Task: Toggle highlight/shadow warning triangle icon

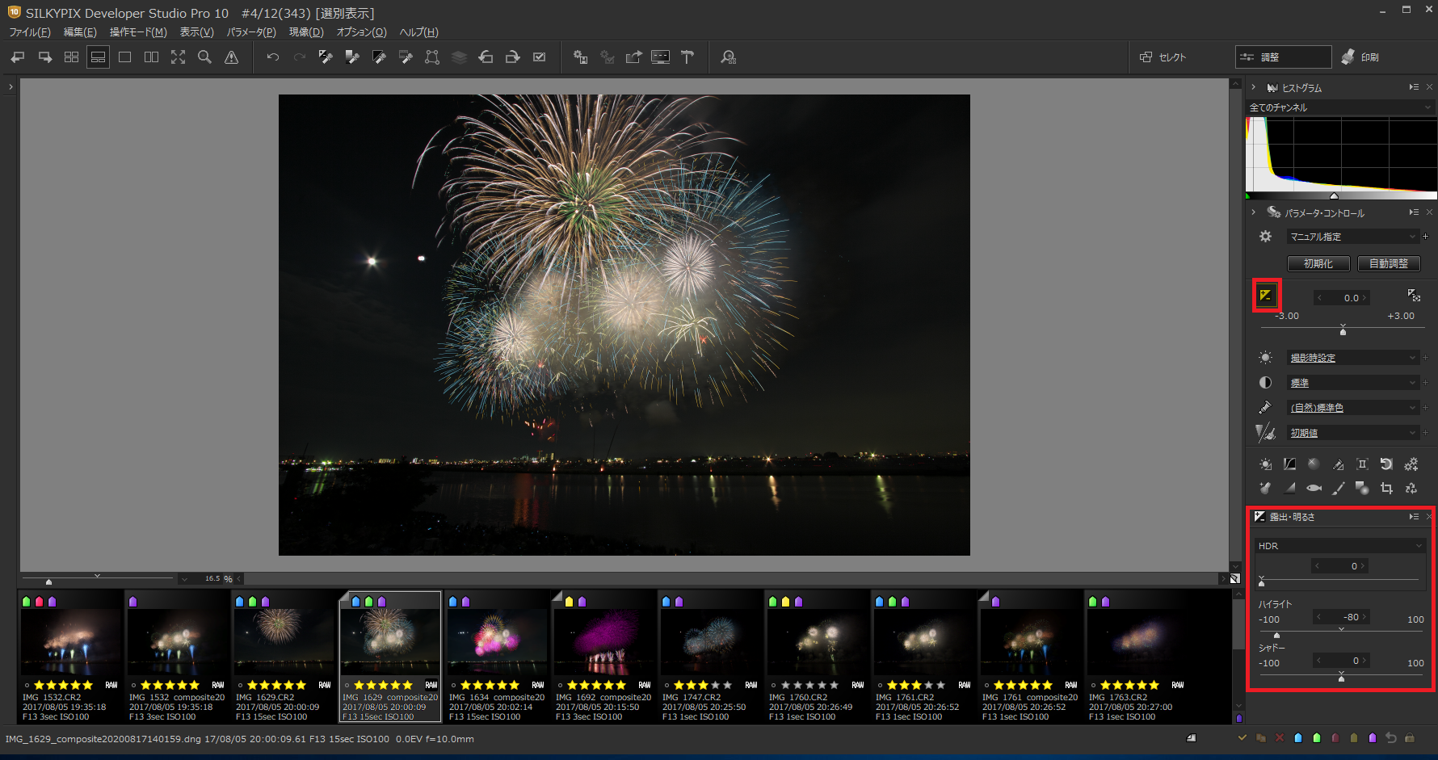Action: (x=231, y=57)
